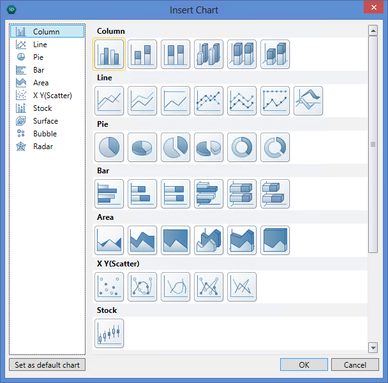The image size is (388, 383).
Task: Select Column category in the list
Action: click(47, 31)
